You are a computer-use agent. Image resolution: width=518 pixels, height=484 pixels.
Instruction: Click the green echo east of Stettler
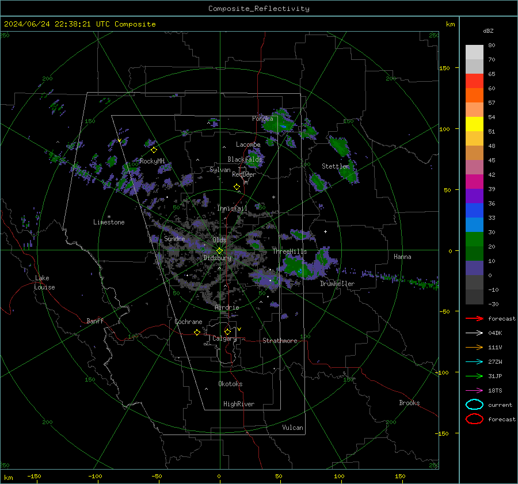(349, 172)
